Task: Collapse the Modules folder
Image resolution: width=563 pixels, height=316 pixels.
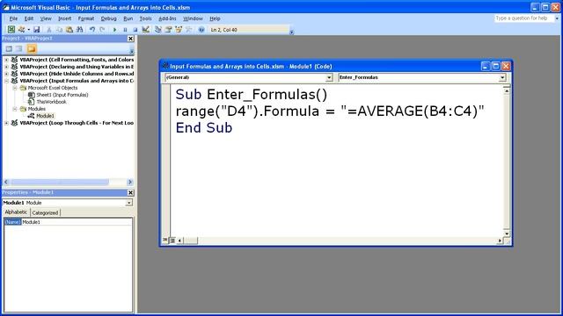Action: click(15, 109)
